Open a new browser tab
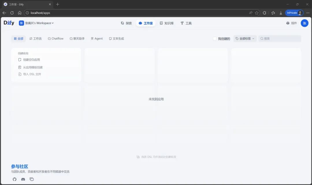The height and width of the screenshot is (185, 312). (57, 4)
